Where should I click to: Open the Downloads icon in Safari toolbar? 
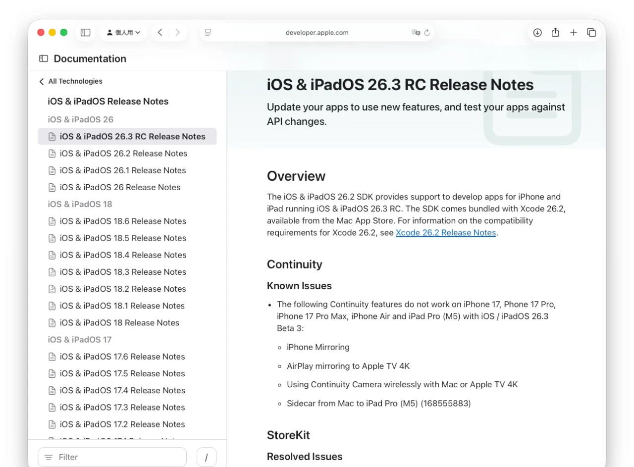[x=537, y=32]
